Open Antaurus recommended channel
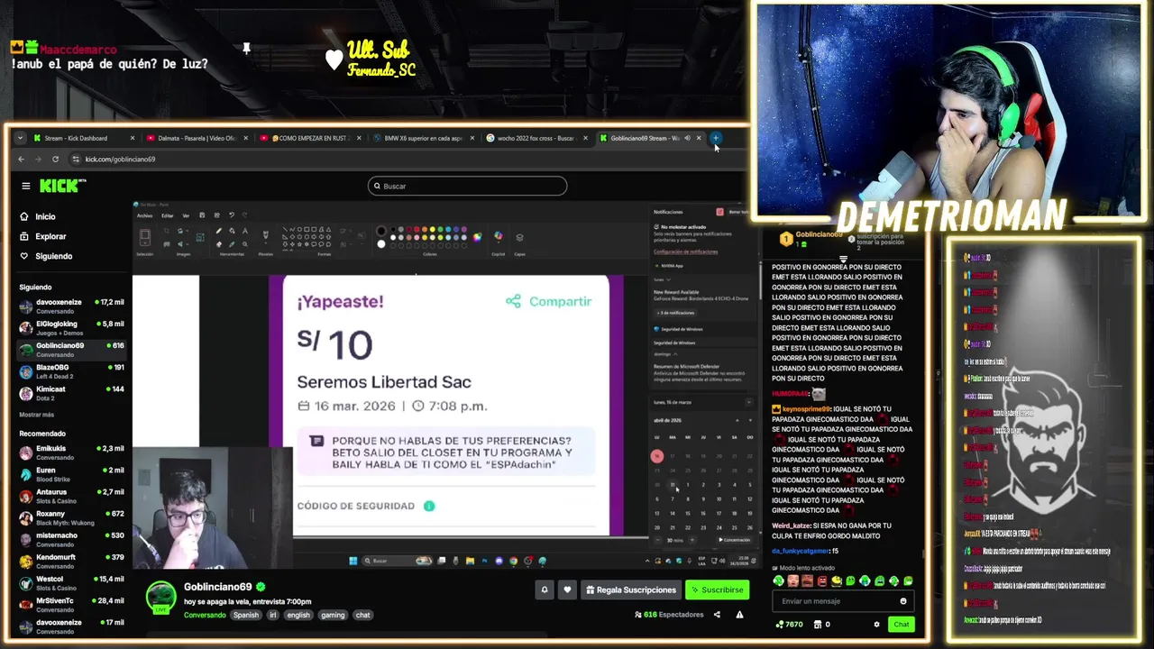Image resolution: width=1154 pixels, height=649 pixels. 74,495
